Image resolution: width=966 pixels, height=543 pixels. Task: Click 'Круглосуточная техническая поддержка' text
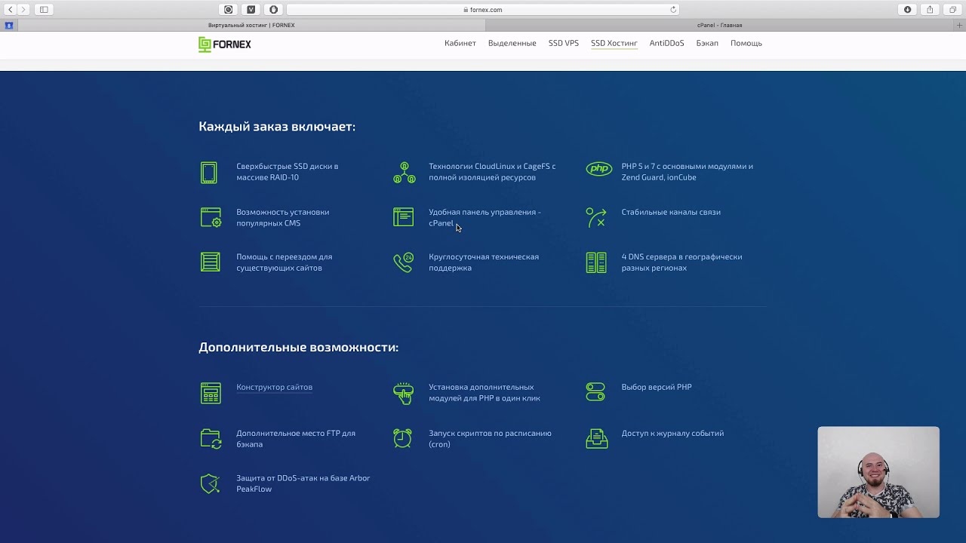[x=484, y=262]
